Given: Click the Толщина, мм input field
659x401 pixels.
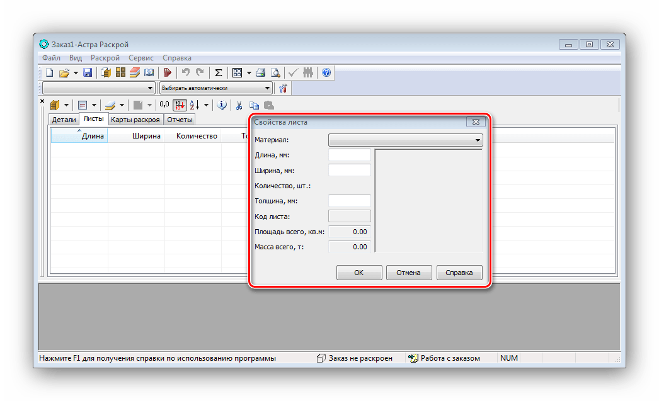Looking at the screenshot, I should [349, 201].
